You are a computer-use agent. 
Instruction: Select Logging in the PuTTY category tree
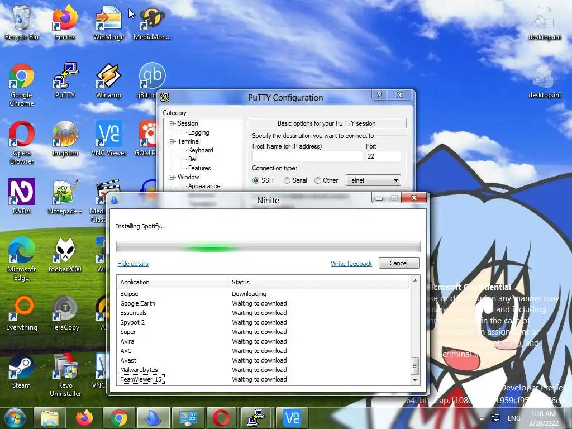tap(198, 132)
